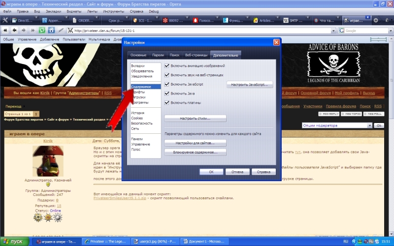The height and width of the screenshot is (246, 394).
Task: Open the Инструменты menu
Action: point(114,11)
